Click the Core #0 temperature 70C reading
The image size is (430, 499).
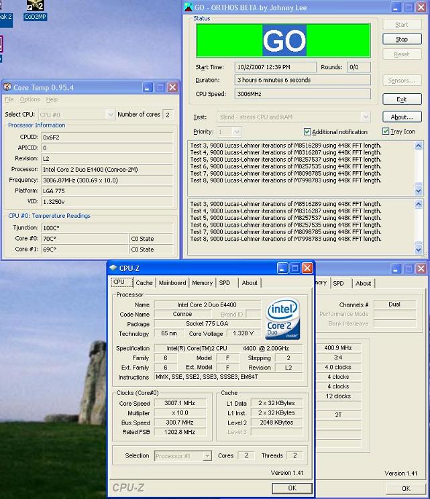85,239
